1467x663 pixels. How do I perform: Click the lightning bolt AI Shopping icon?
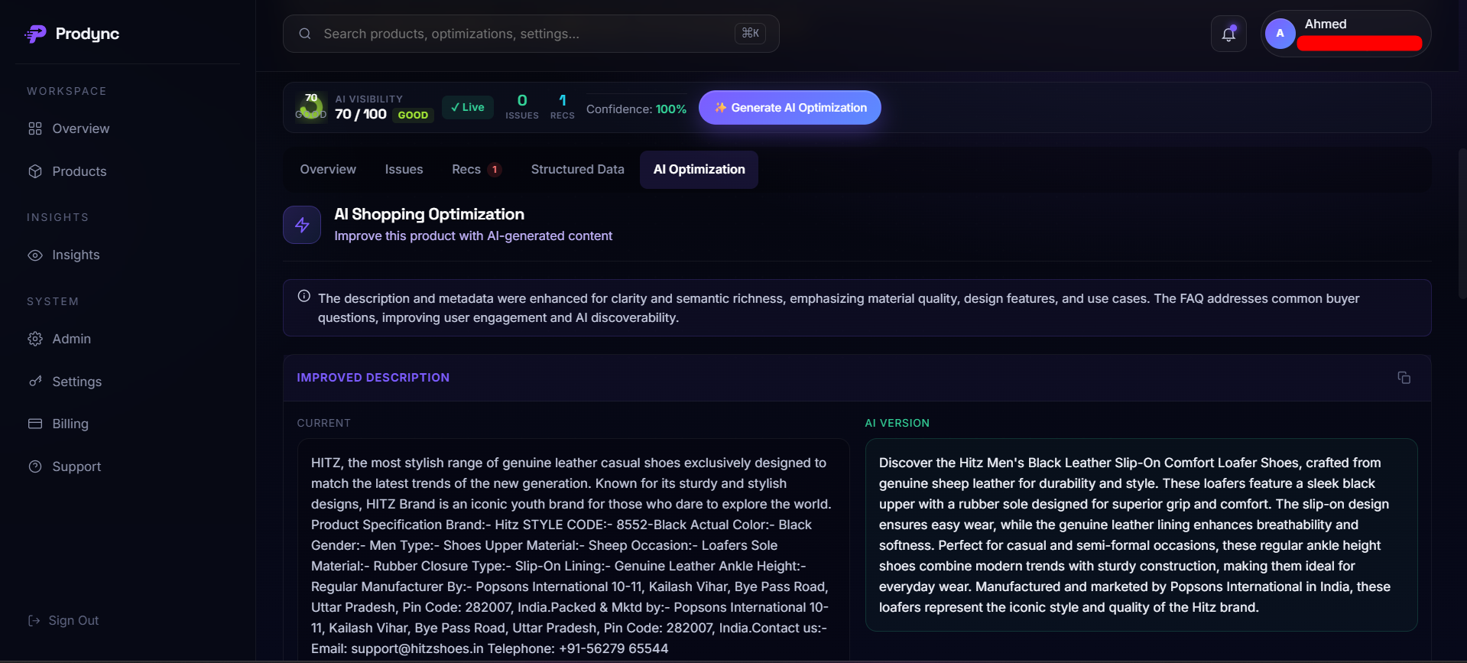pyautogui.click(x=302, y=225)
